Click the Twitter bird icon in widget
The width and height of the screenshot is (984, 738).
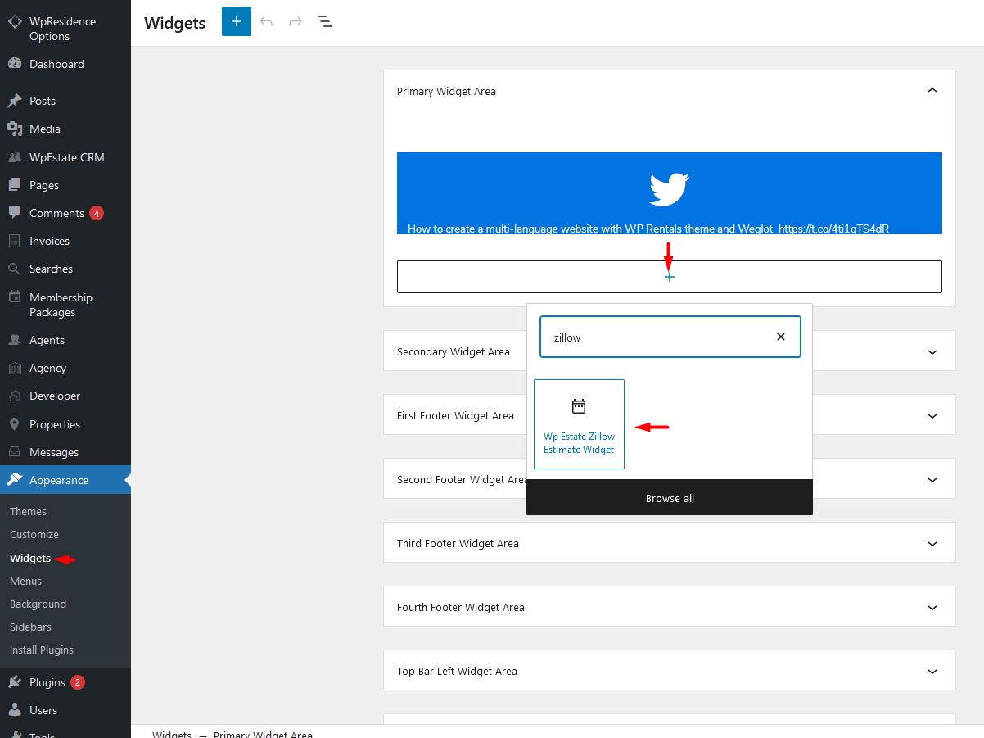(670, 189)
